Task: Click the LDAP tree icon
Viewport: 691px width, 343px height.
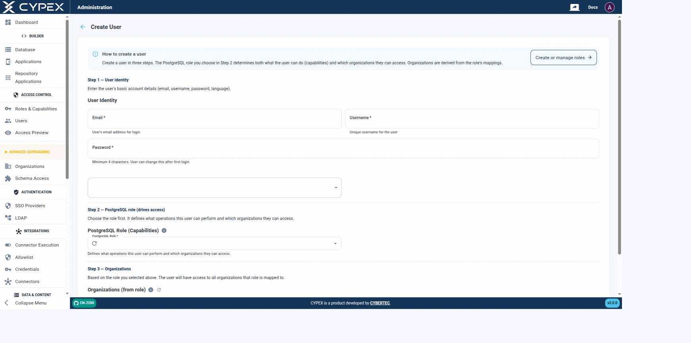Action: (8, 218)
